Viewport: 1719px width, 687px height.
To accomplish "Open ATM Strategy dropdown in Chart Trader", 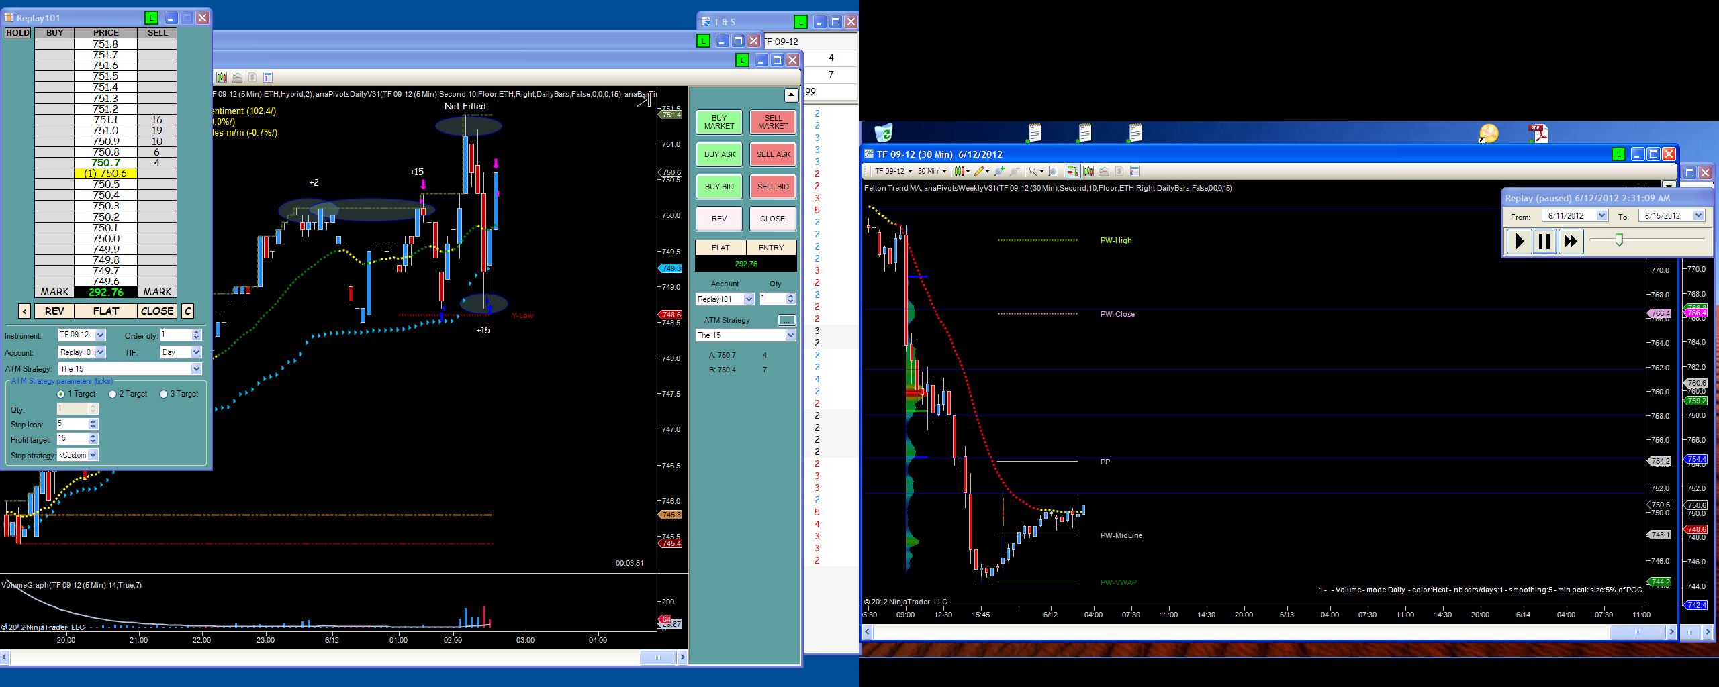I will click(746, 335).
